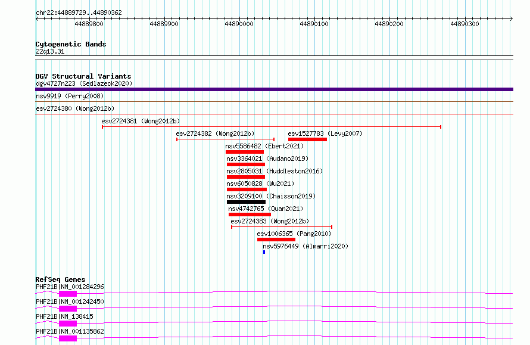The image size is (530, 345).
Task: Click the red bar under nsv2805031
Action: click(246, 177)
